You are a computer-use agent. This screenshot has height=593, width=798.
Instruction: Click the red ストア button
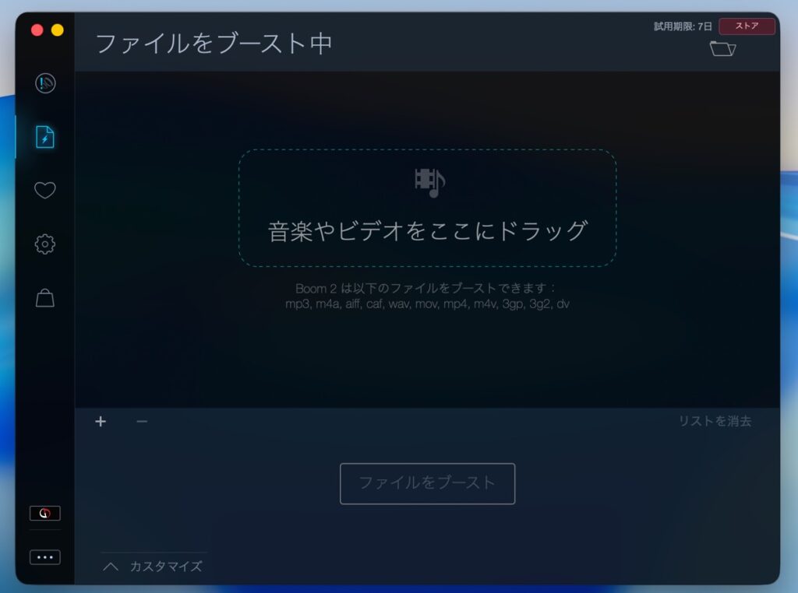(747, 26)
